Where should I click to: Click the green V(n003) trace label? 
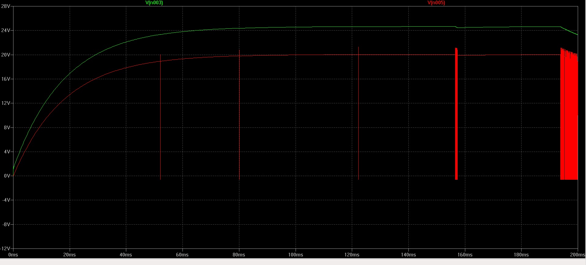pyautogui.click(x=154, y=3)
